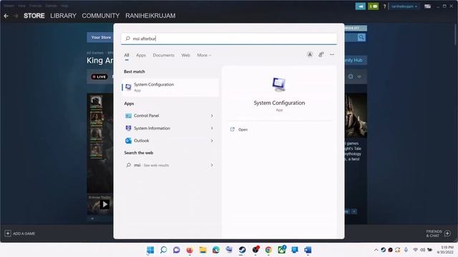The image size is (458, 257).
Task: Click the microphone tray icon
Action: 406,250
